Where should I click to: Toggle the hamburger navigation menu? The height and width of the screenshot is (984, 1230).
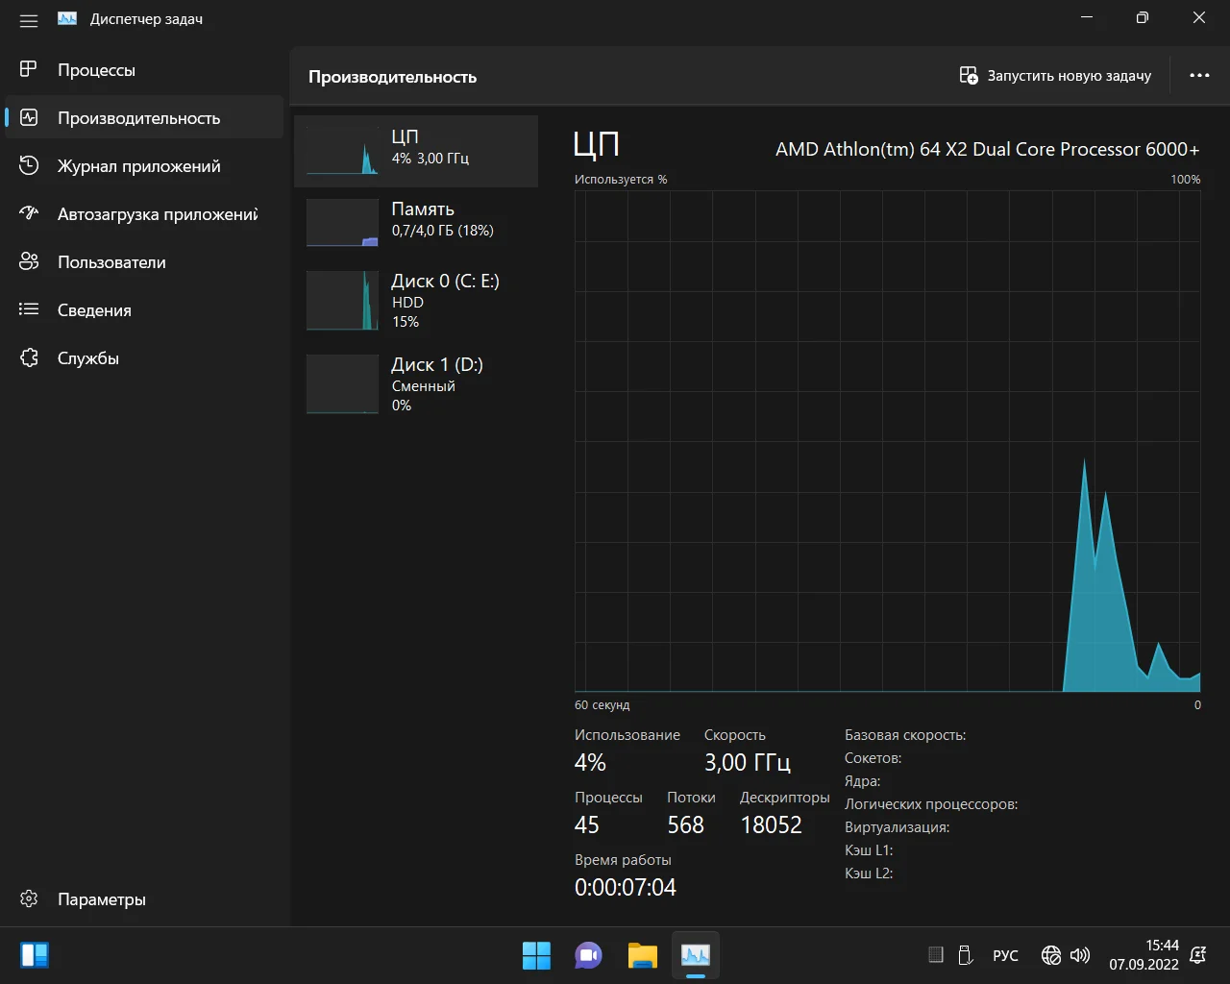point(29,19)
